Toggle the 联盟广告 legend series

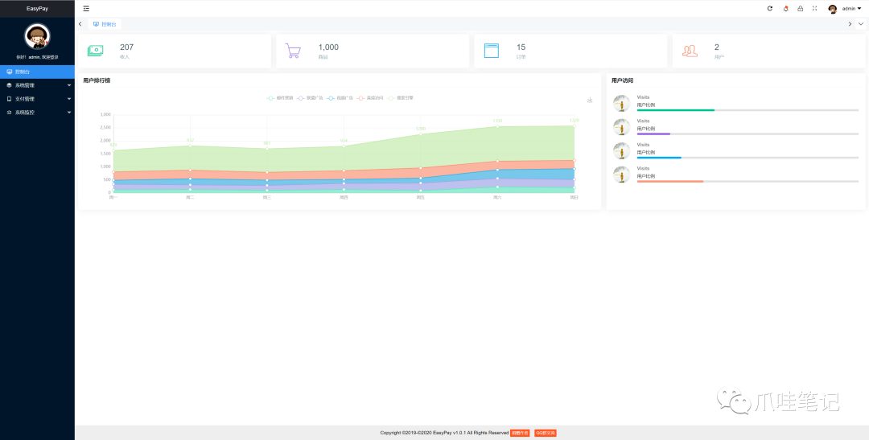pos(311,98)
